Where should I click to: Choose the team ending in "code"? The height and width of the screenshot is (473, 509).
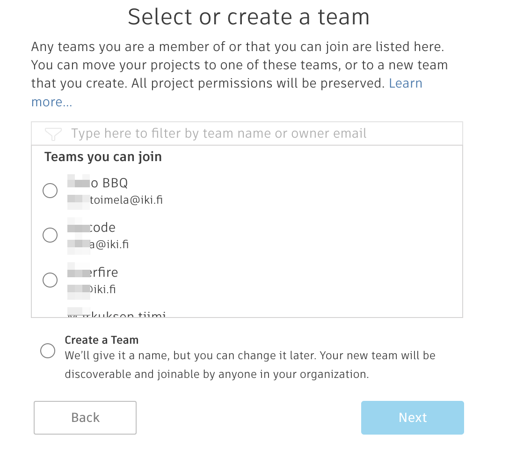coord(50,235)
